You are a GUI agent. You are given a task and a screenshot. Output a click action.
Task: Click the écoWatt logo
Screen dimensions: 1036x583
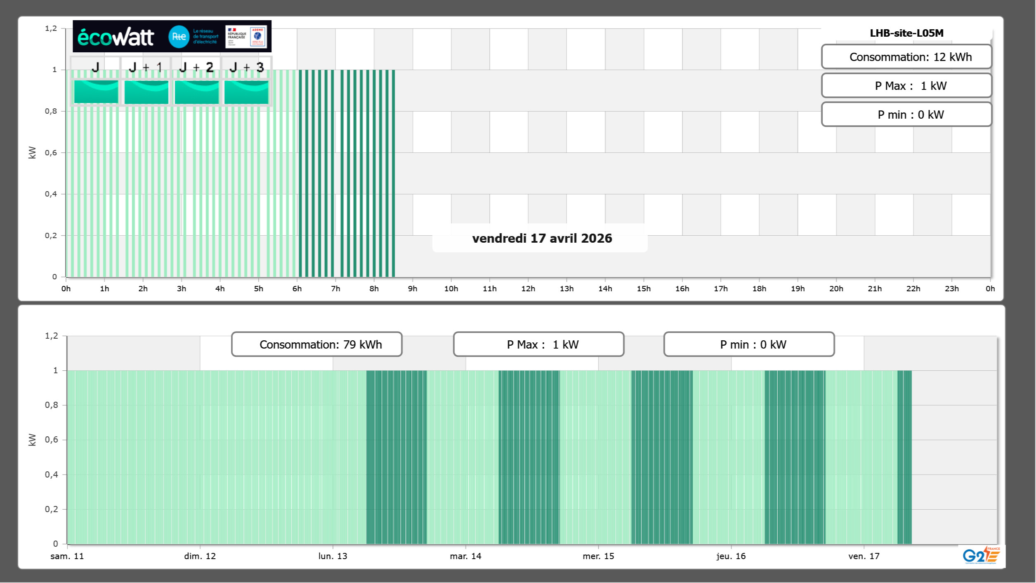click(116, 37)
